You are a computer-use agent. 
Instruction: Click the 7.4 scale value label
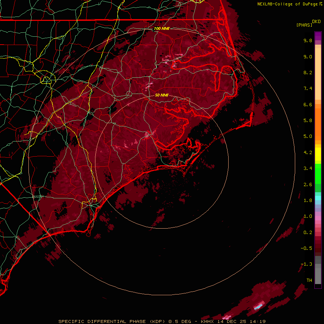coord(308,89)
